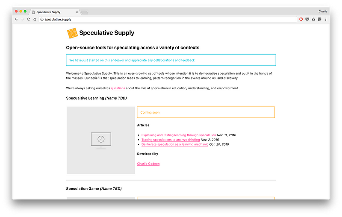Click the gray monitor placeholder thumbnail

tap(101, 141)
